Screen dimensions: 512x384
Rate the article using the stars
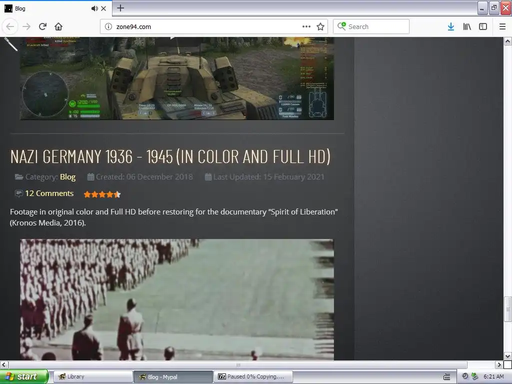coord(102,194)
